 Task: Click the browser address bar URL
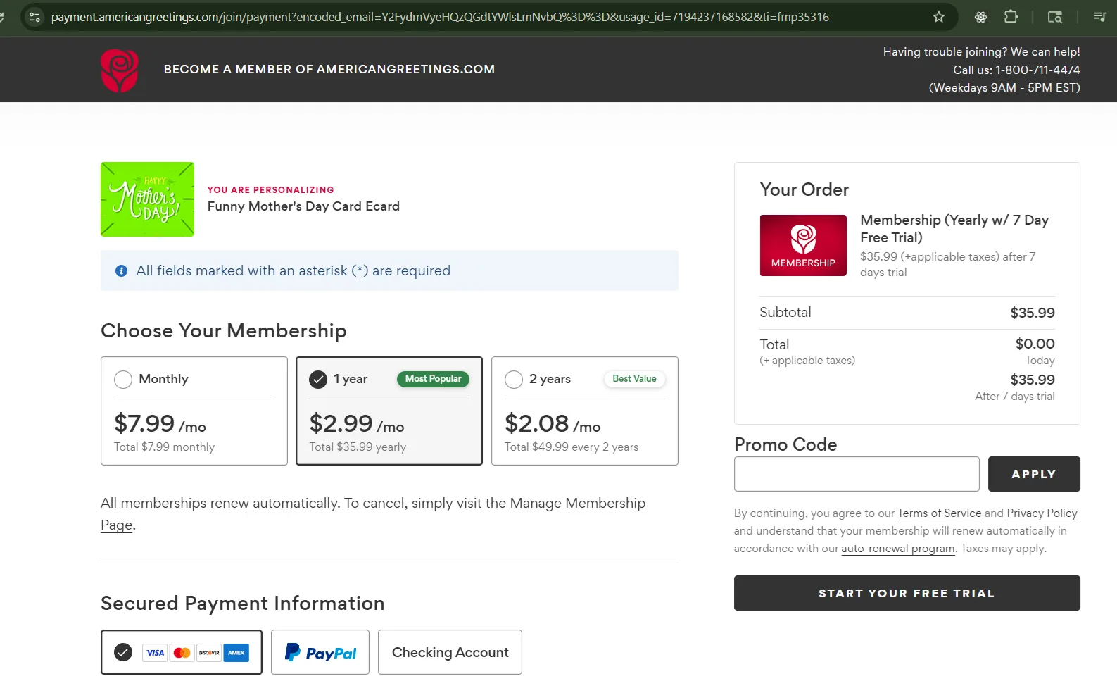(x=440, y=17)
